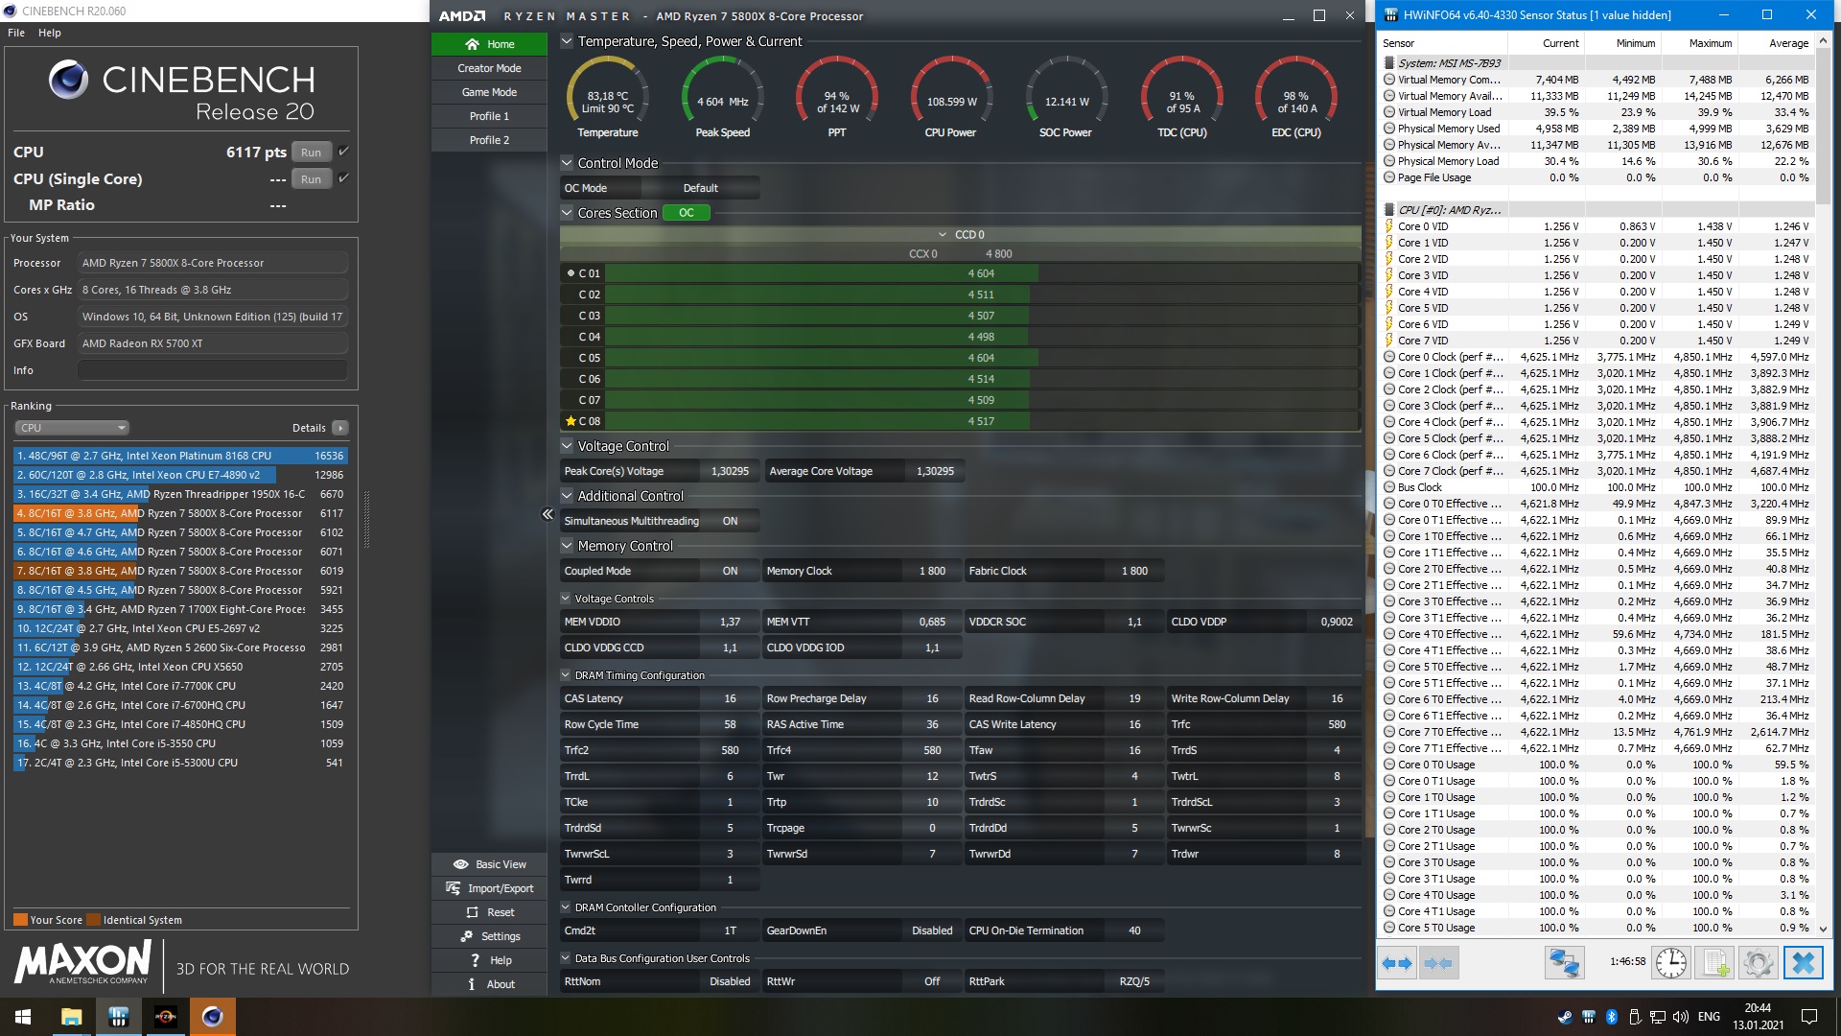
Task: Collapse the Voltage Control section
Action: 567,446
